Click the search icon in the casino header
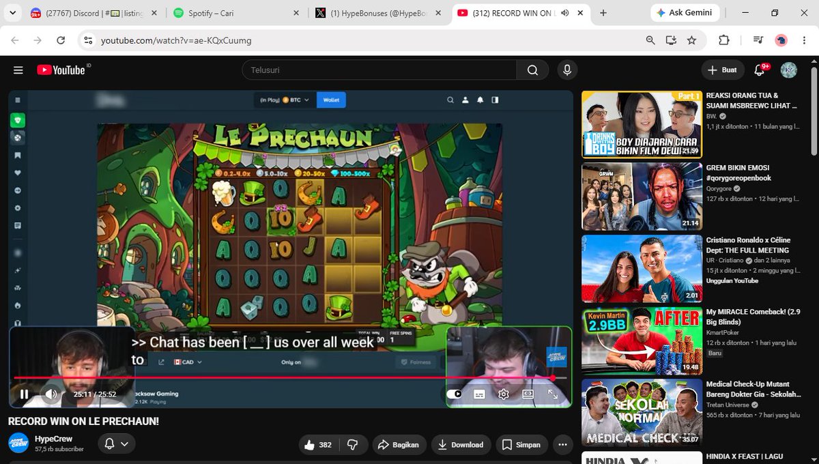Image resolution: width=819 pixels, height=464 pixels. click(450, 100)
